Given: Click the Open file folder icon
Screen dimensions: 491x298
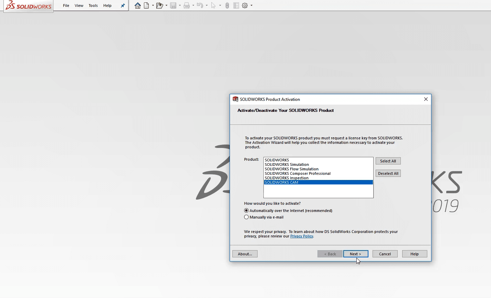Looking at the screenshot, I should (159, 6).
